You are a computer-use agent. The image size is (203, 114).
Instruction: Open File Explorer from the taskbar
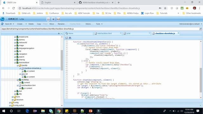click(x=43, y=111)
